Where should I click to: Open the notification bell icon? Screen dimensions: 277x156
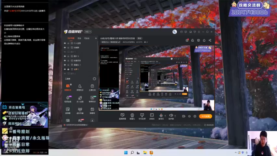[204, 40]
